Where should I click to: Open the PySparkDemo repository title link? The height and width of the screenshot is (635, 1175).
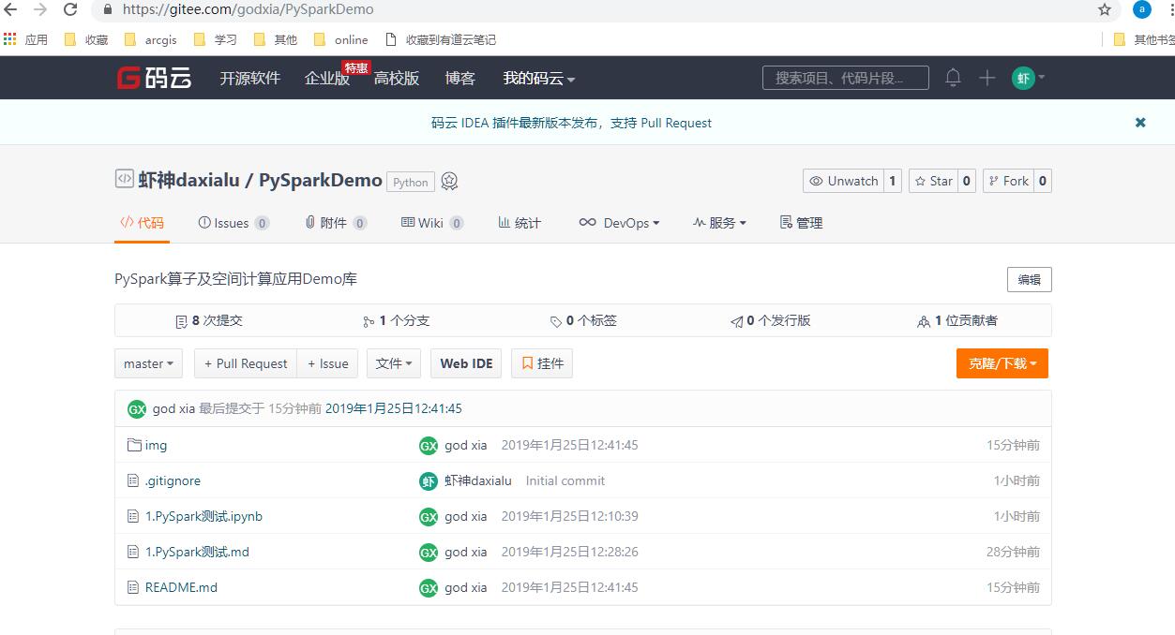coord(321,180)
